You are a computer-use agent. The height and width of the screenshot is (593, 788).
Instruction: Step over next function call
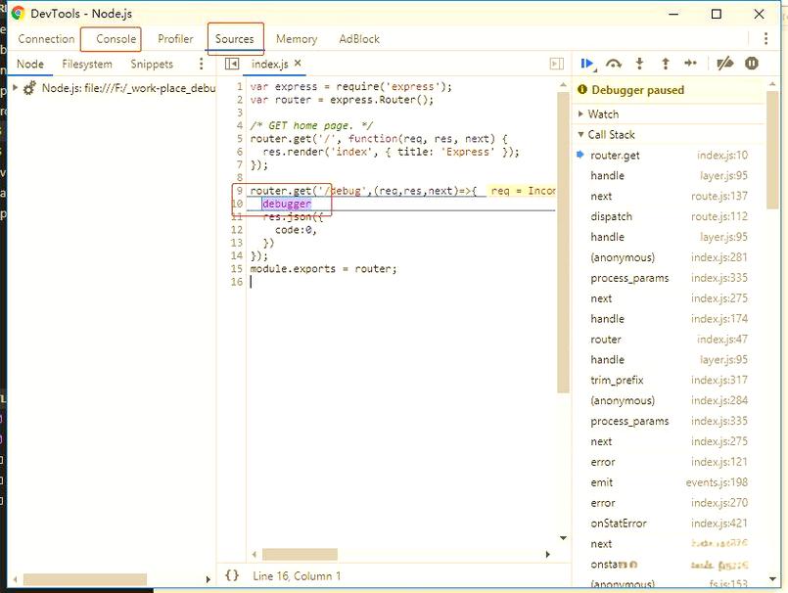[614, 64]
